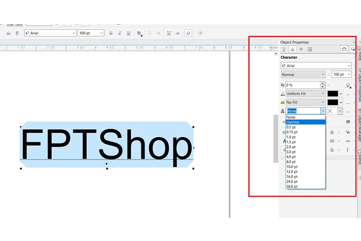Select Hairline in the outline width list
This screenshot has height=241, width=361.
pos(305,122)
